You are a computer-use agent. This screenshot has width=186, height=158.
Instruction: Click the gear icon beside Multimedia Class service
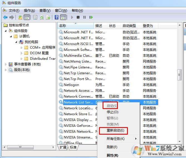pos(61,55)
